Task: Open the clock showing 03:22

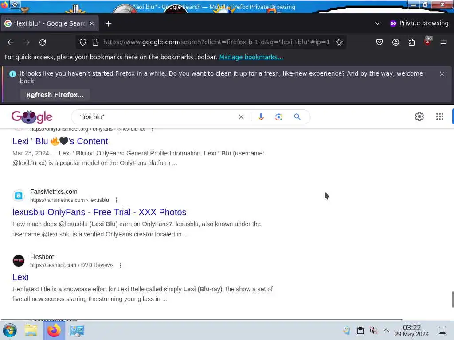Action: [x=412, y=330]
